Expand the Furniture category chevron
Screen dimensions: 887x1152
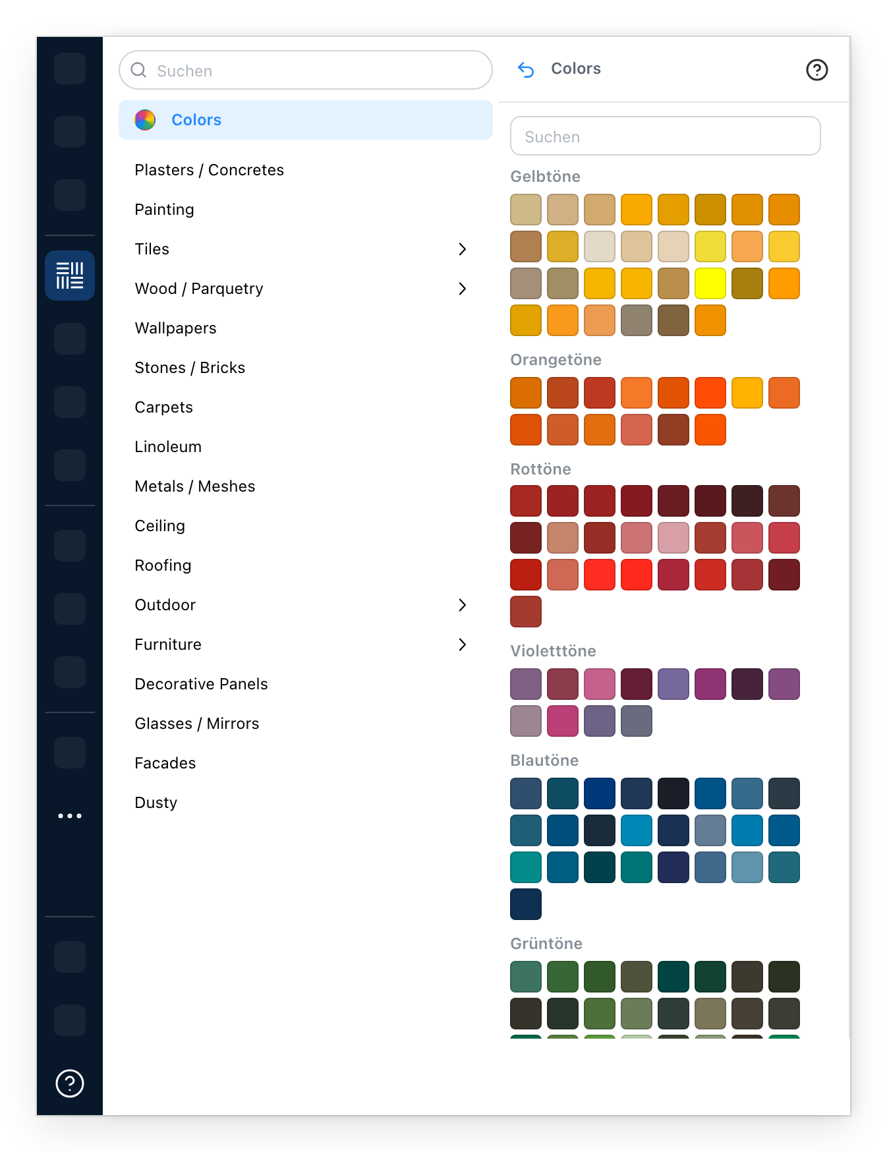tap(462, 645)
